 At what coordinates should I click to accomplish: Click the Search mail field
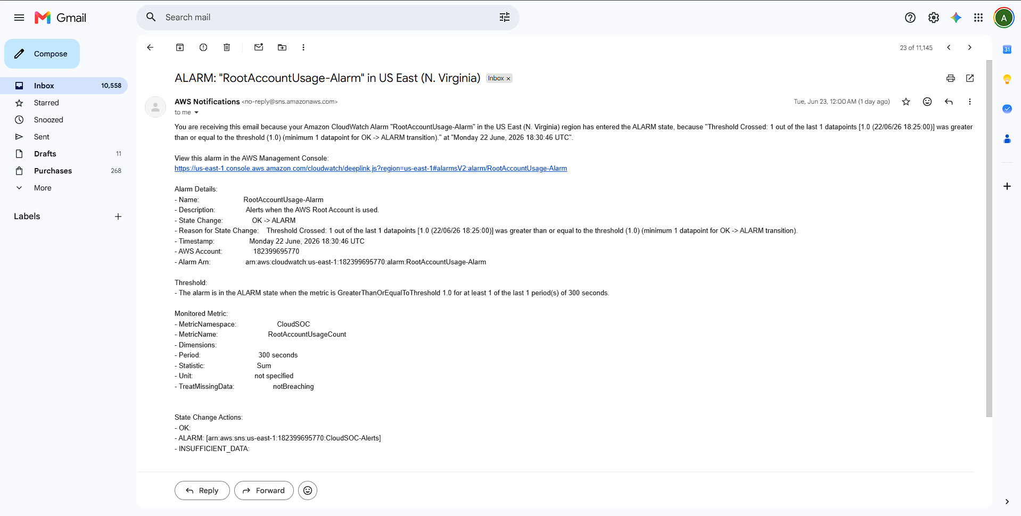coord(328,18)
